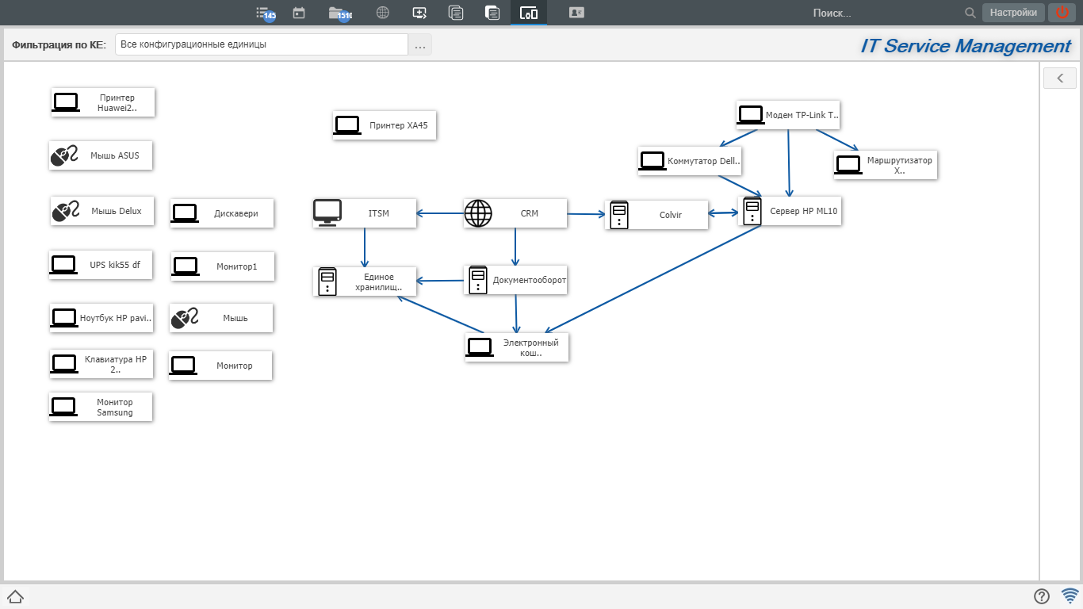Click the filled documents icon in toolbar
This screenshot has width=1083, height=609.
click(492, 13)
